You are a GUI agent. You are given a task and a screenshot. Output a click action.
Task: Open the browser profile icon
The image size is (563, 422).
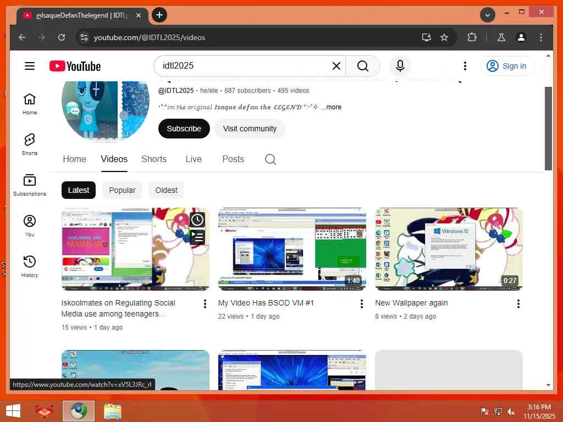coord(521,37)
